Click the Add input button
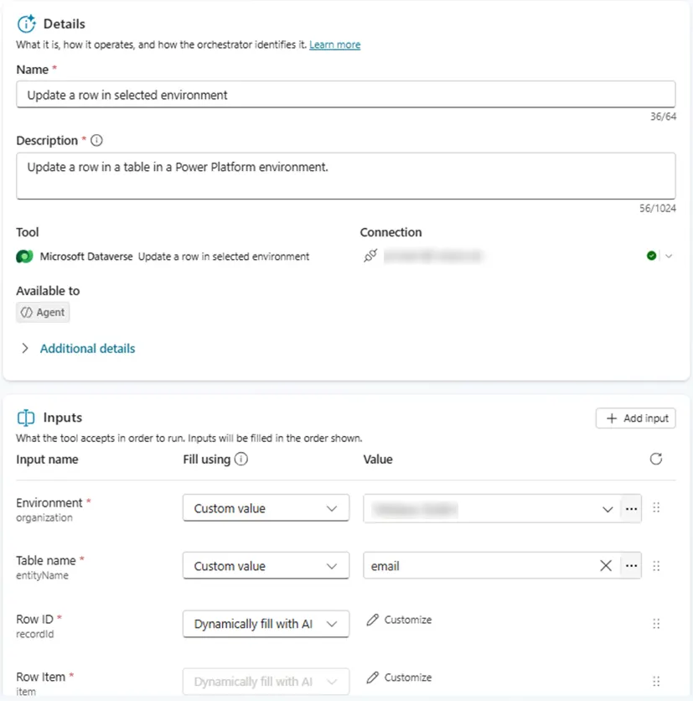The height and width of the screenshot is (701, 693). coord(636,418)
